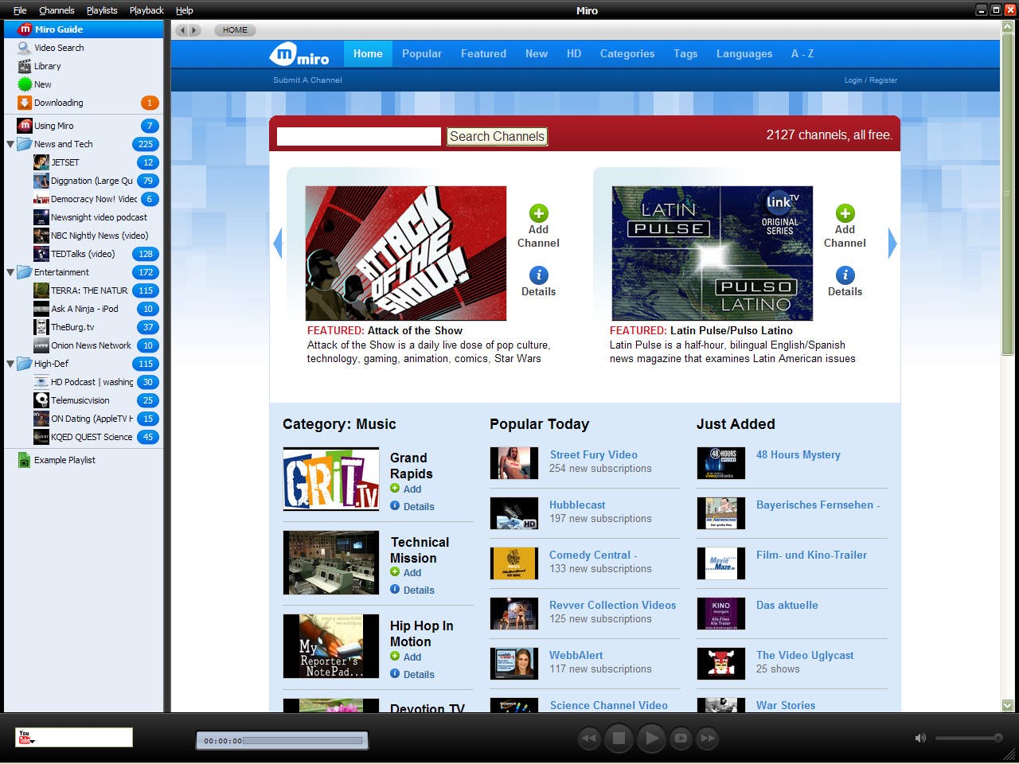1019x764 pixels.
Task: Open the Help menu
Action: (x=184, y=10)
